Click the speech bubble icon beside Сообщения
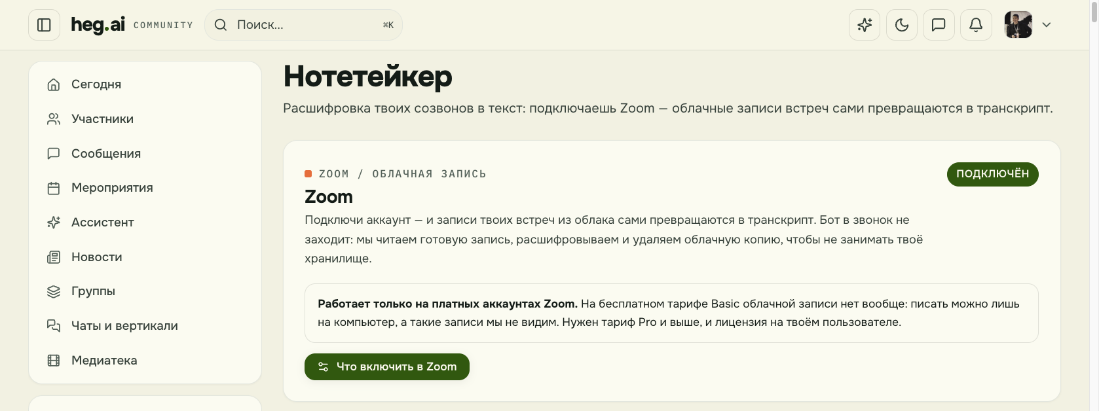 pos(54,154)
